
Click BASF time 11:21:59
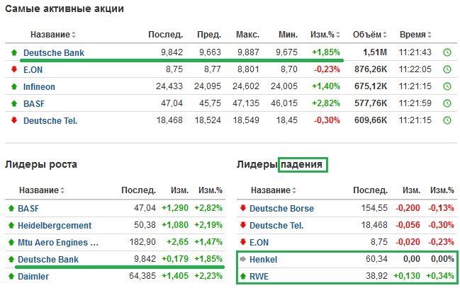415,103
